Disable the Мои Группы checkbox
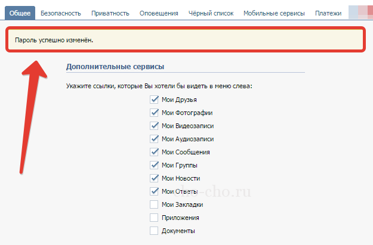Screen dimensions: 373x245 click(154, 165)
